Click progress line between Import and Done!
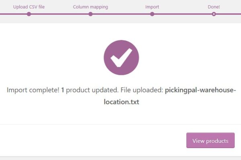This screenshot has width=241, height=160. [183, 14]
